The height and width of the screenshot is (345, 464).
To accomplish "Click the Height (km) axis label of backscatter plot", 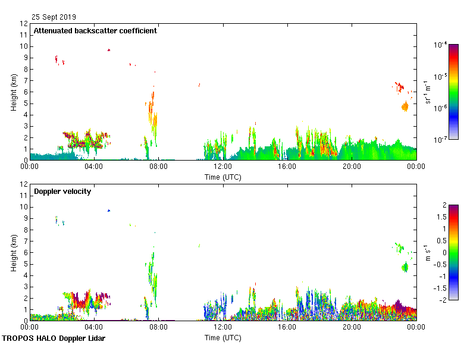I will tap(13, 92).
